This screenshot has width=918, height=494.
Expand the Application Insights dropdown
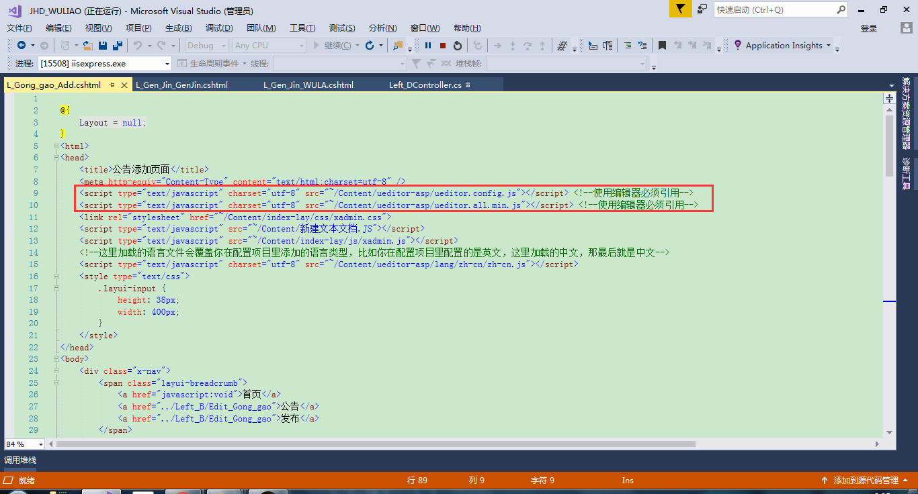[x=828, y=46]
